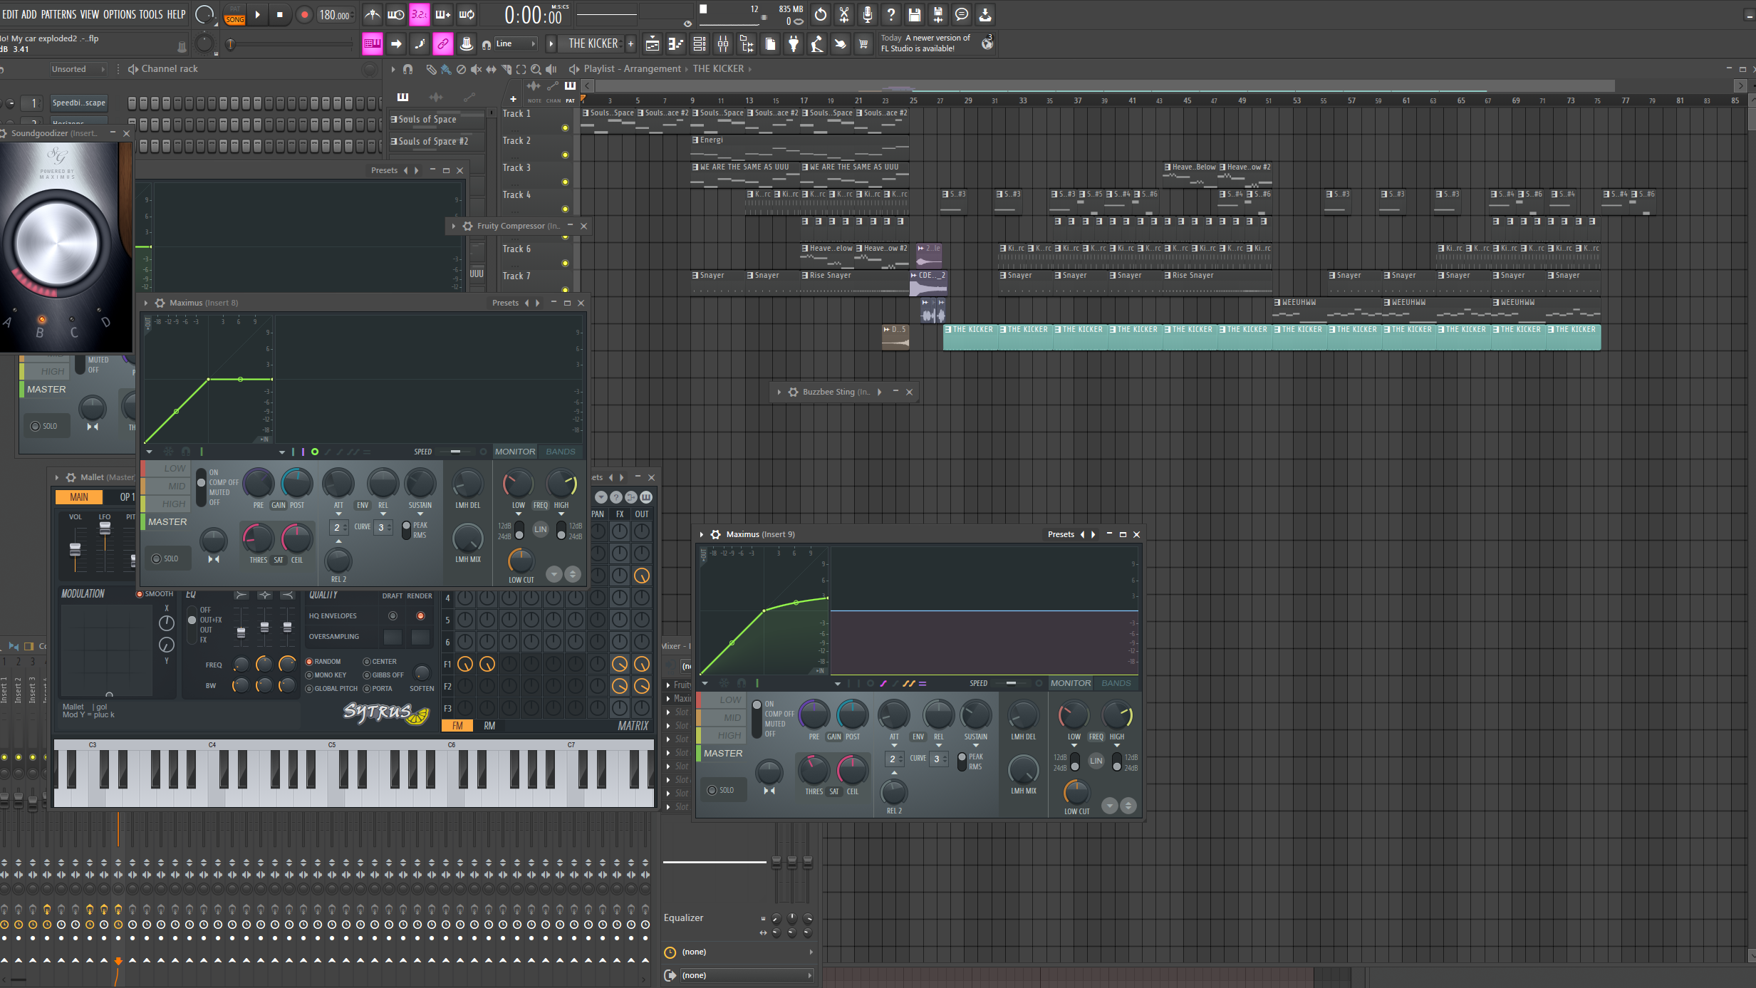1756x988 pixels.
Task: Expand Fruity Compressor window options arrow
Action: [x=454, y=226]
